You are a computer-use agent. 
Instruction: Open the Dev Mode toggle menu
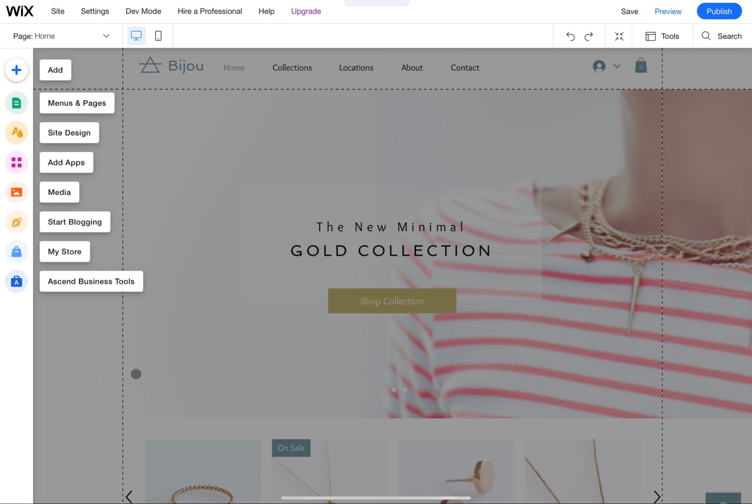point(143,11)
